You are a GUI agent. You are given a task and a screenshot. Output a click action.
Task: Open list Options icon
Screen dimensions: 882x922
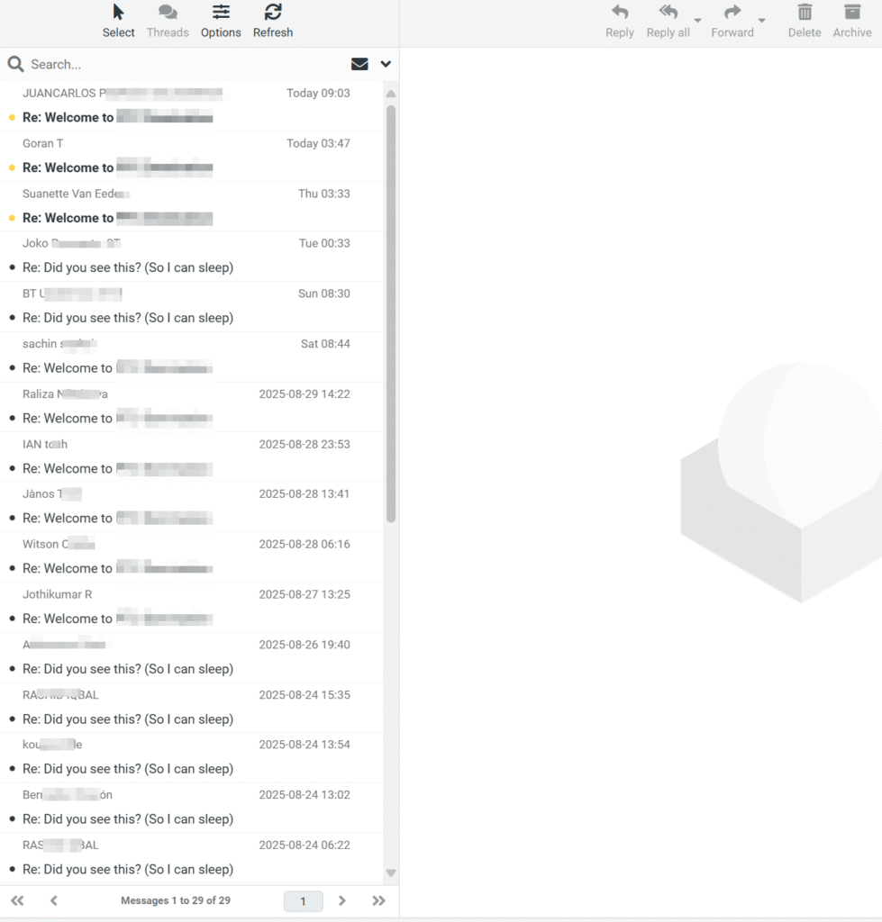point(221,13)
